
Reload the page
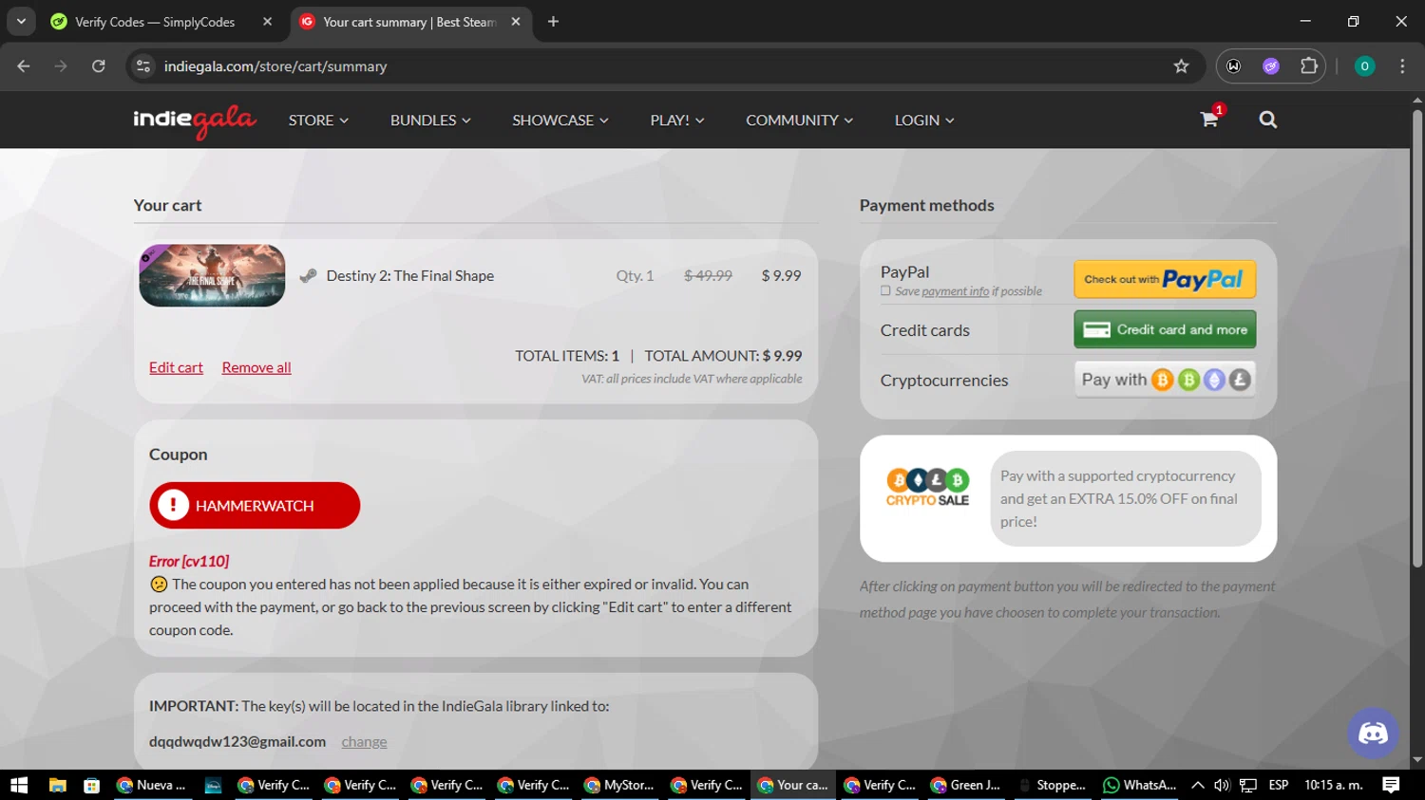pyautogui.click(x=99, y=66)
